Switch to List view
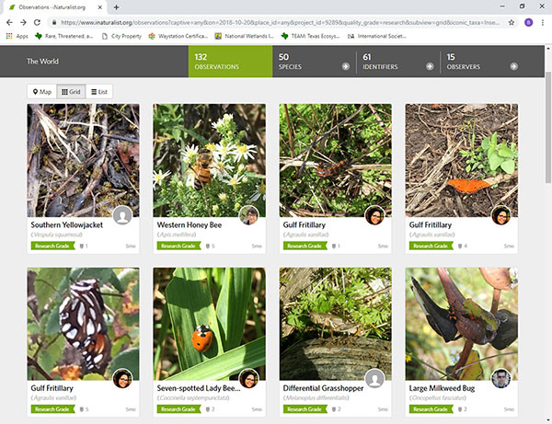552x424 pixels. pos(100,92)
